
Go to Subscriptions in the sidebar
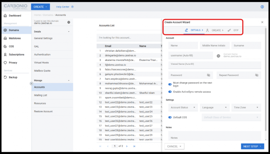[x=16, y=54]
